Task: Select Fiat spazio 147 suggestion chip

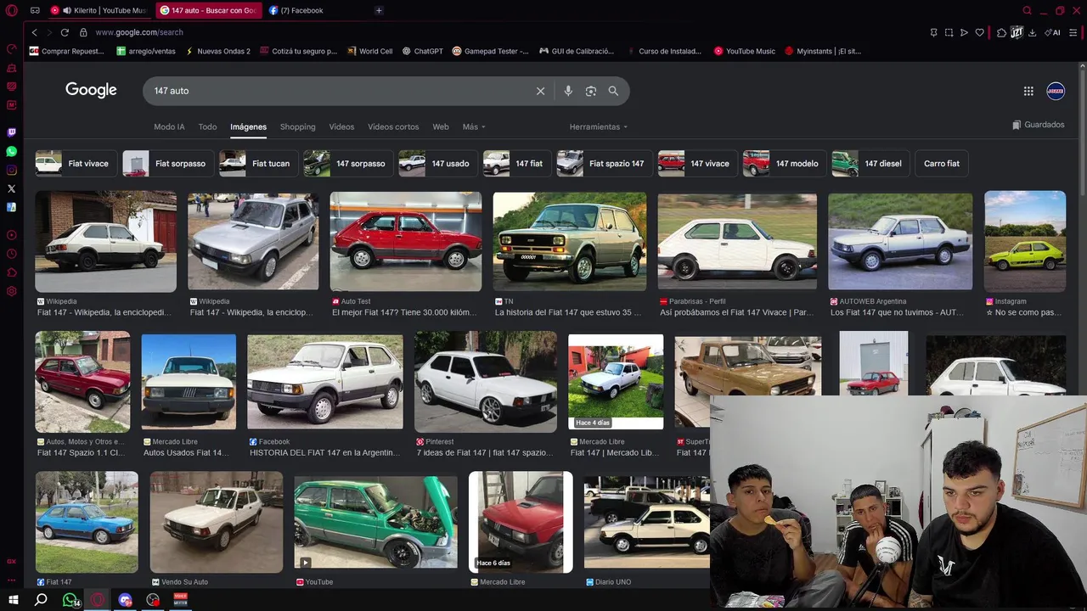Action: pyautogui.click(x=604, y=163)
